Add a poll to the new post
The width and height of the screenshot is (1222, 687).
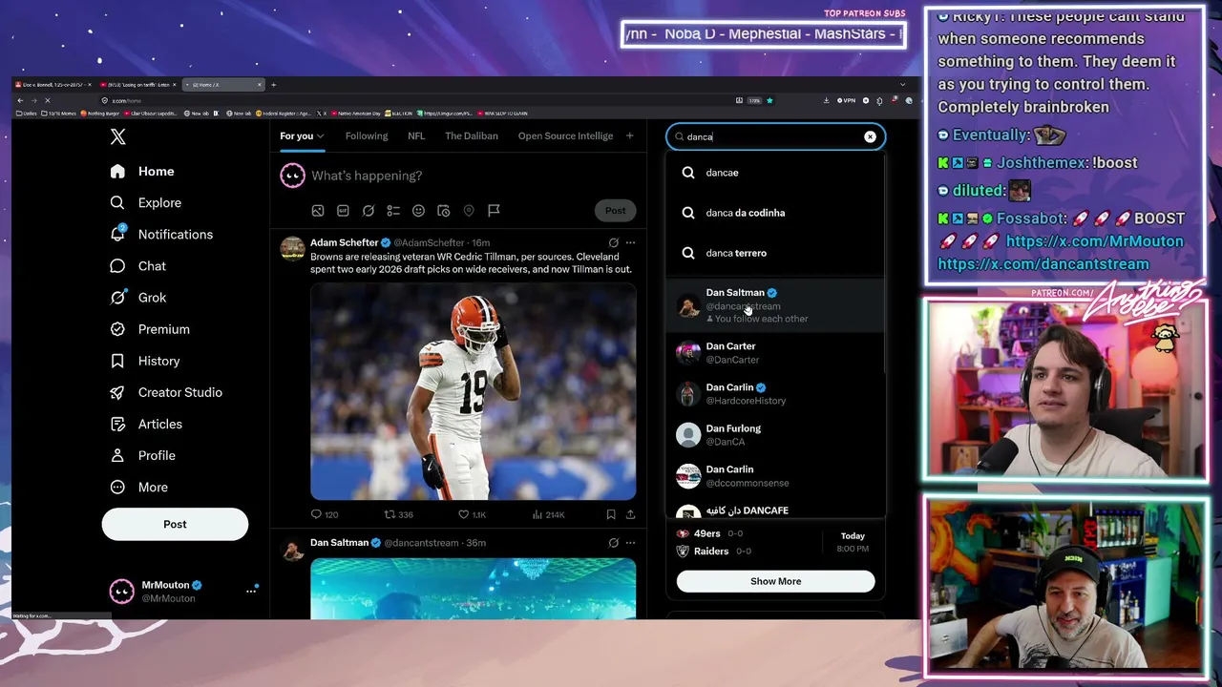coord(393,211)
